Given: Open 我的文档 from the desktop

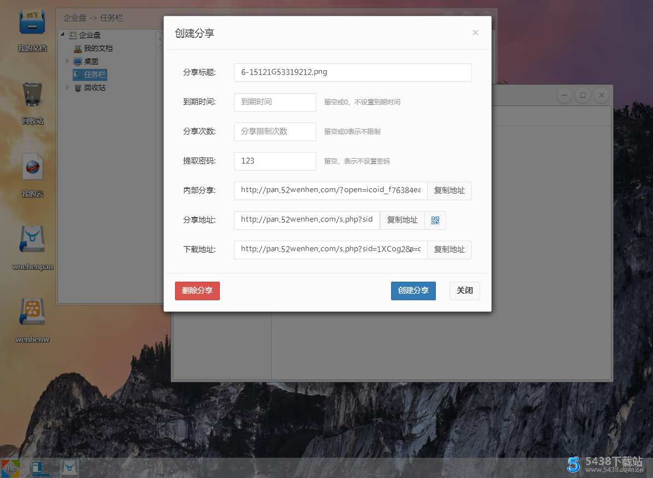Looking at the screenshot, I should tap(32, 21).
